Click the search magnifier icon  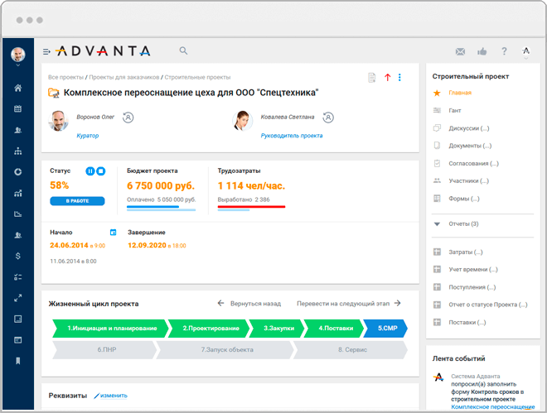pos(183,50)
